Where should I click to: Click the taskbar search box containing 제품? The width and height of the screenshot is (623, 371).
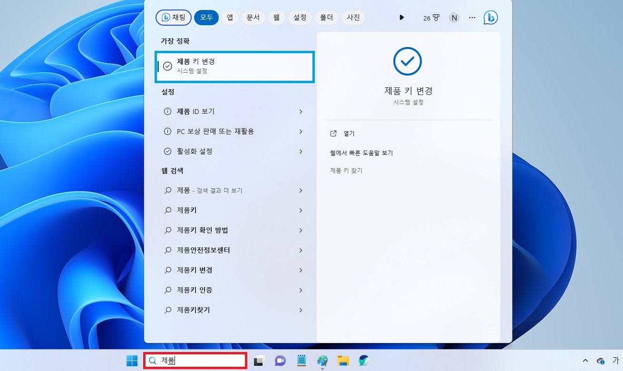coord(195,361)
